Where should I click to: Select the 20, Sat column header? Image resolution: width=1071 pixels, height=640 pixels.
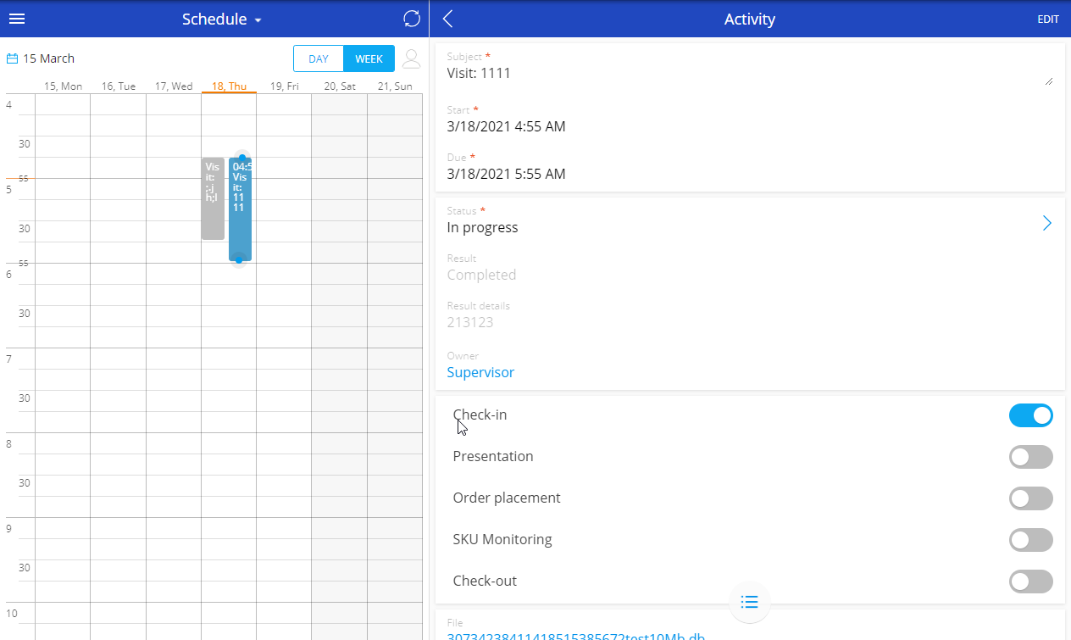click(340, 86)
